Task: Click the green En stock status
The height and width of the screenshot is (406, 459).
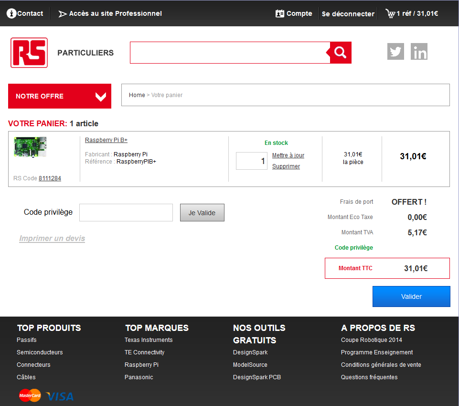Action: 277,143
